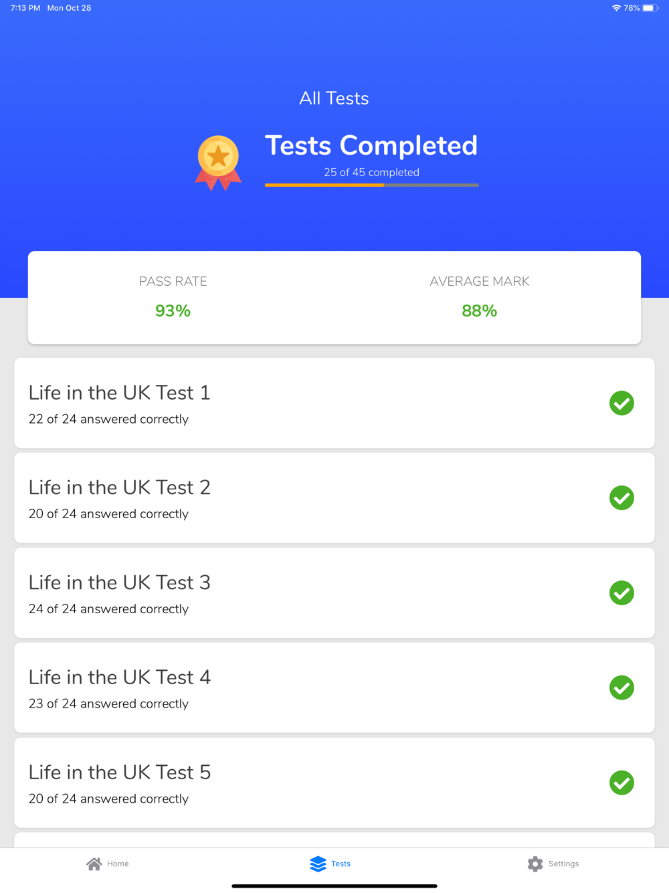Tap the Tests stack icon
This screenshot has width=669, height=893.
coord(318,864)
